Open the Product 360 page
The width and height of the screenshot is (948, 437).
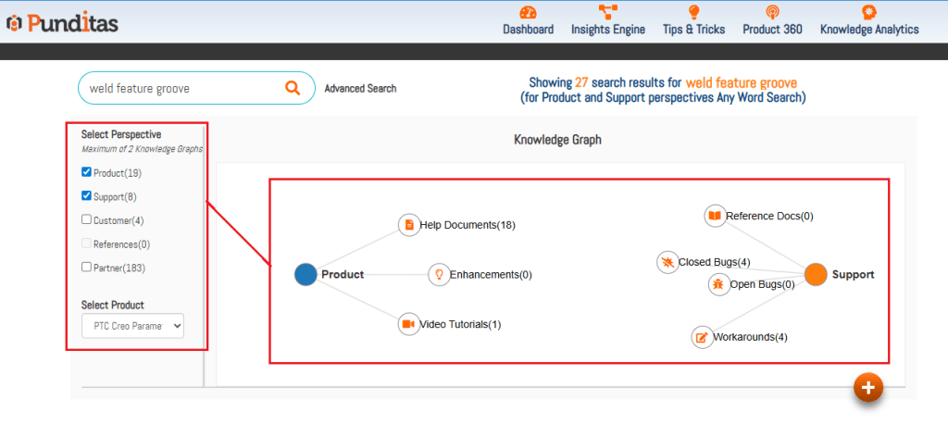(772, 20)
